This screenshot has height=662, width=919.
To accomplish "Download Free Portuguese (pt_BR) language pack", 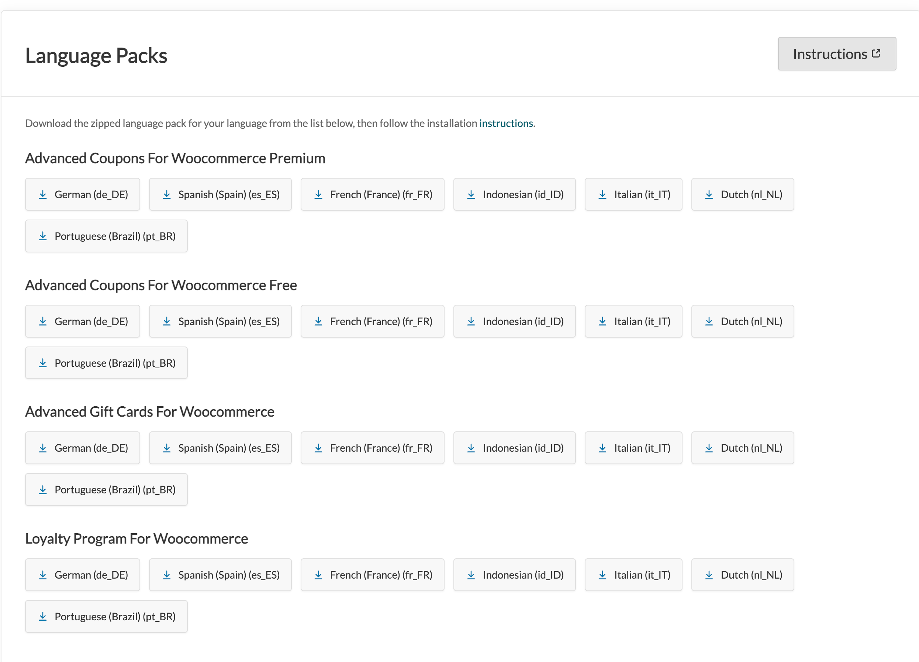I will pos(106,363).
